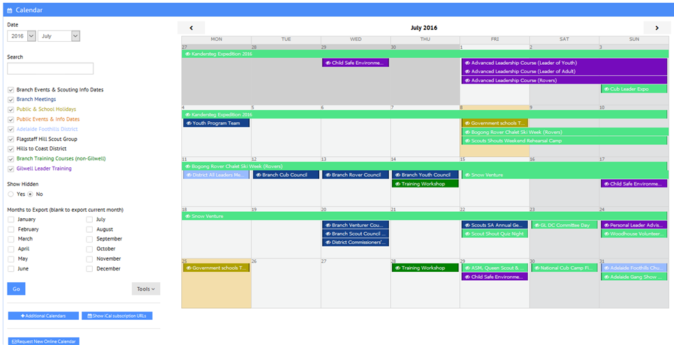
Task: Open the year 2016 dropdown
Action: pyautogui.click(x=21, y=36)
